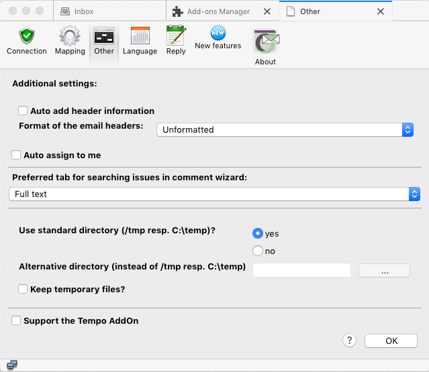Toggle the Auto assign to me checkbox

click(x=16, y=155)
